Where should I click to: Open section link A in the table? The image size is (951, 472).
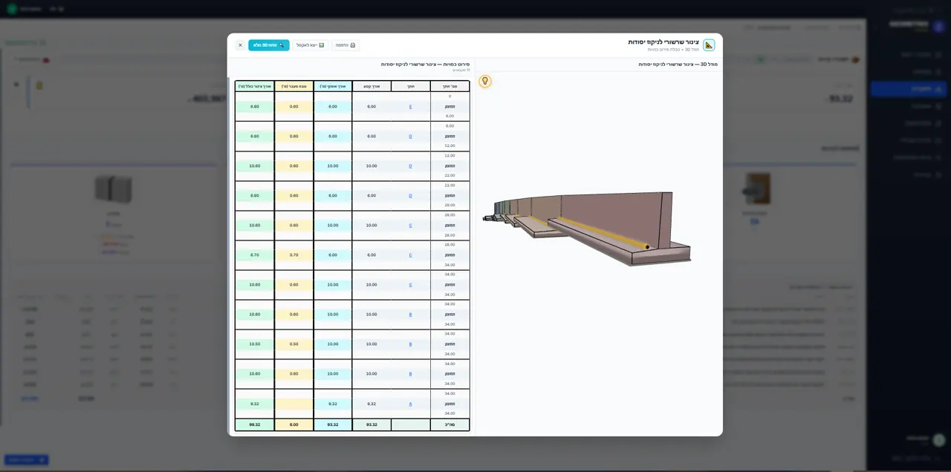tap(410, 404)
